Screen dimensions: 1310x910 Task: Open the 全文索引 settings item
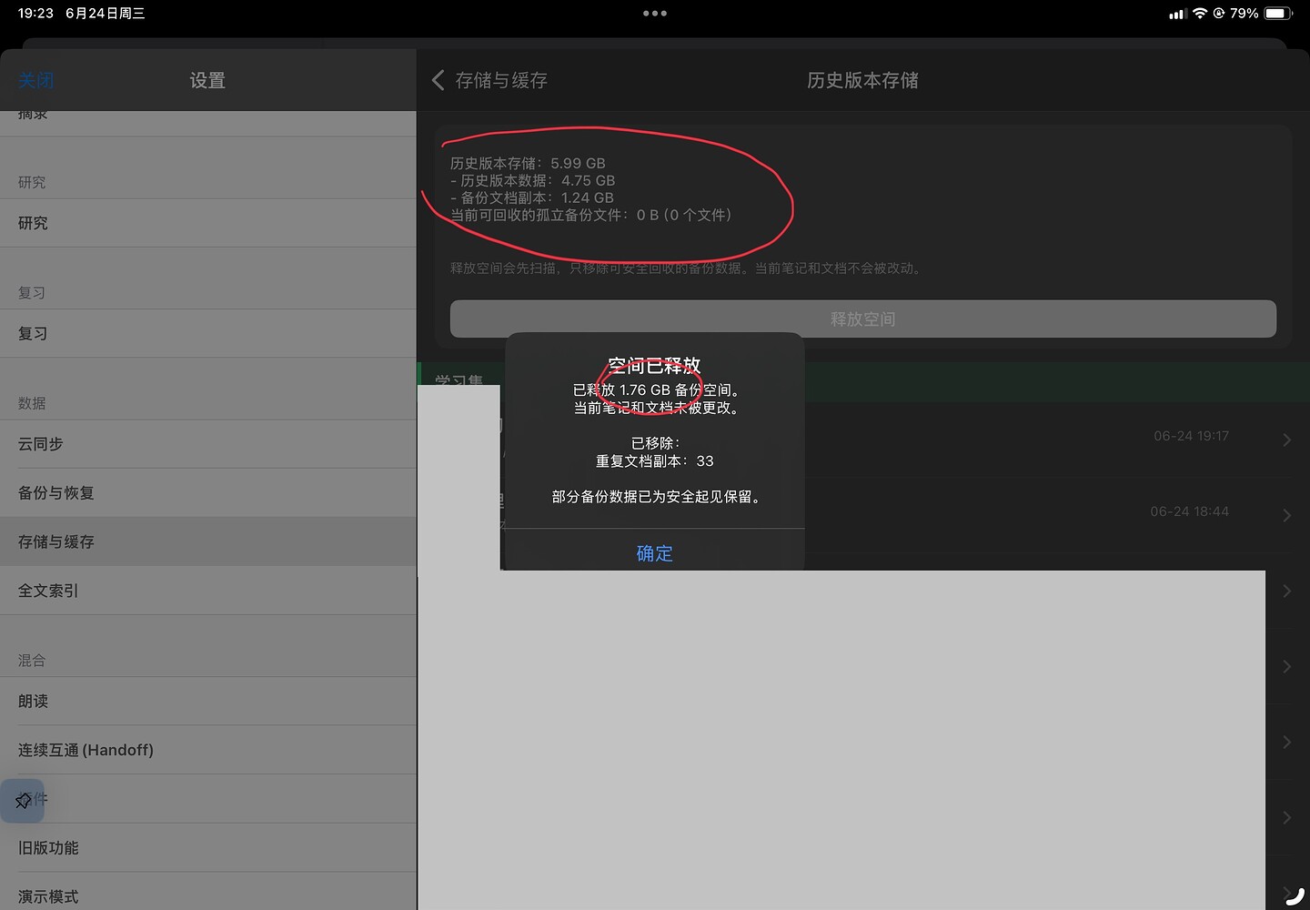(208, 591)
